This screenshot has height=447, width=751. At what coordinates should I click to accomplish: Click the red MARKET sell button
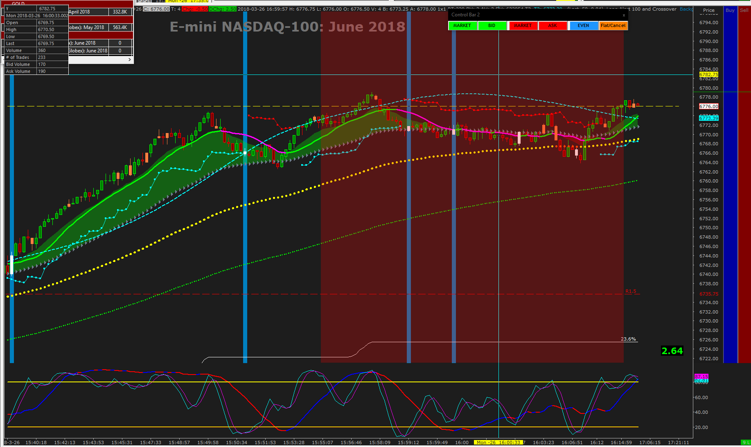523,25
